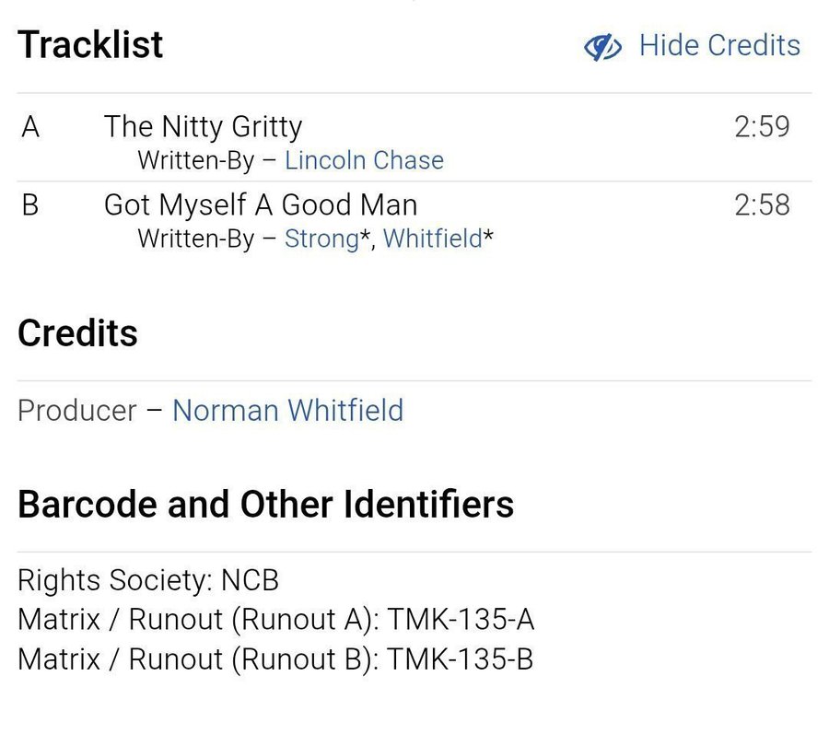Screen dimensions: 829x734
Task: Open the Strong songwriter link
Action: (x=321, y=239)
